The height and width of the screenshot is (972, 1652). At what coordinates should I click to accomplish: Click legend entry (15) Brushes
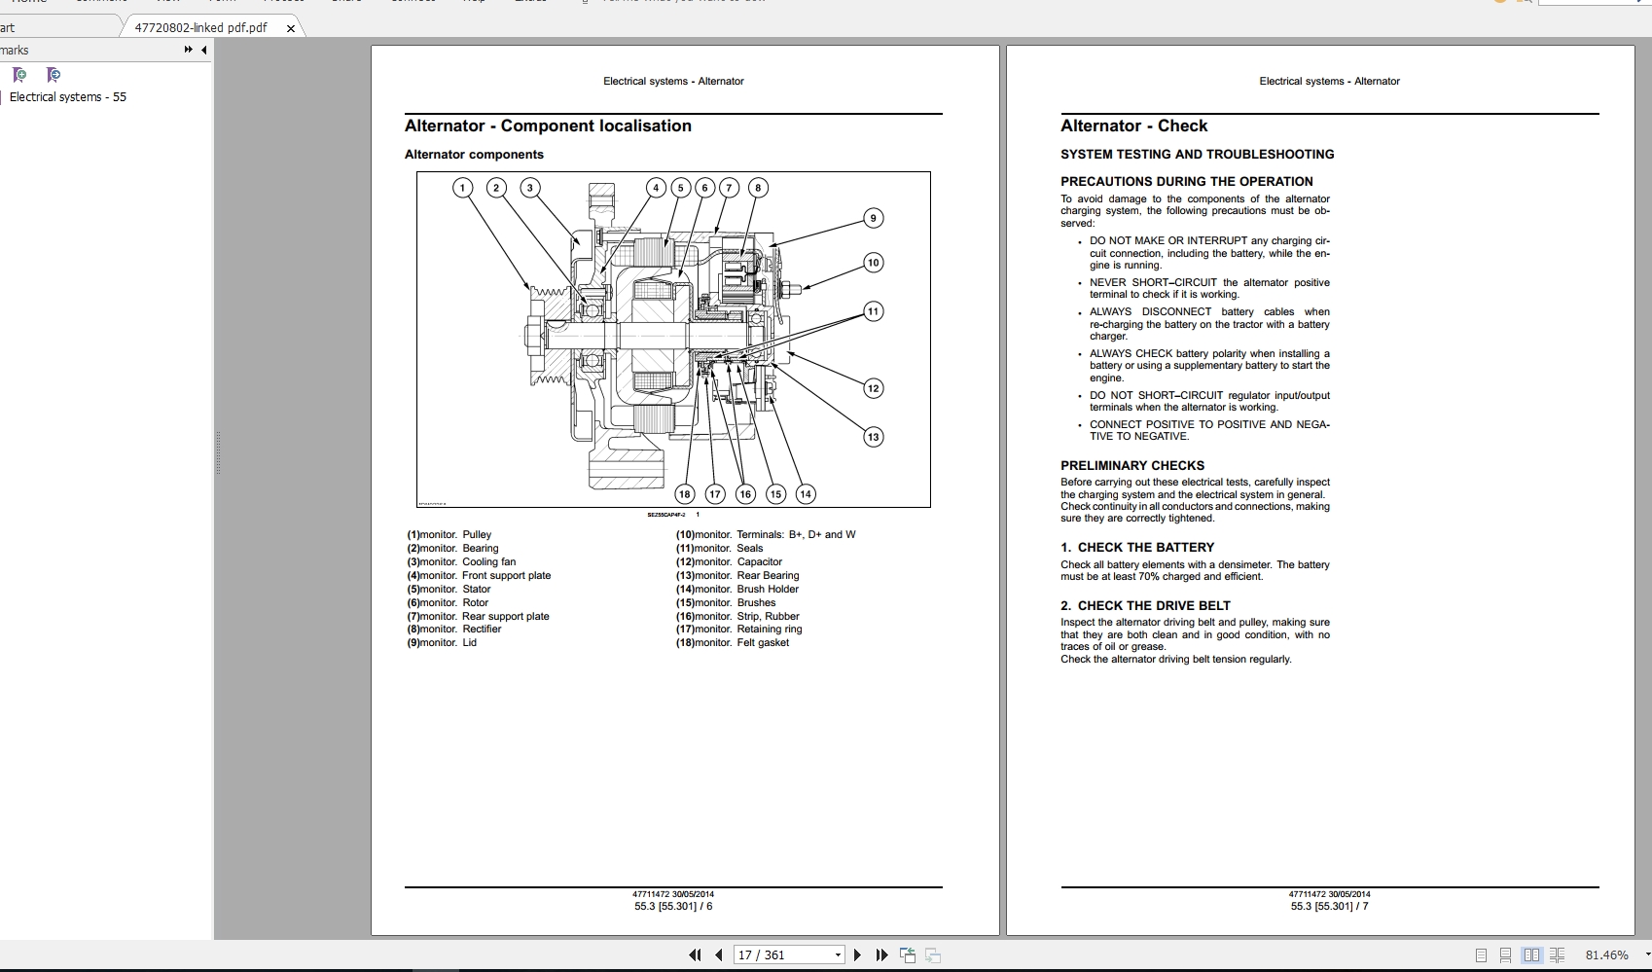[x=727, y=603]
